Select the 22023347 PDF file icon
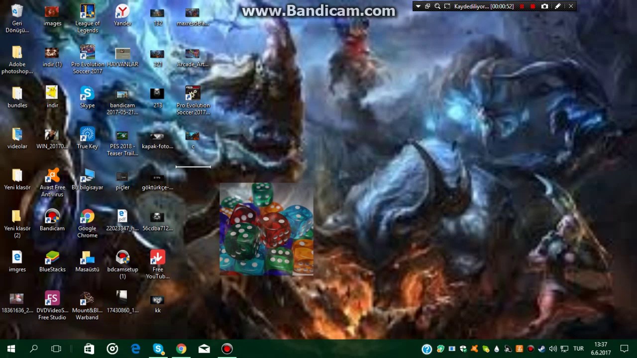 122,220
